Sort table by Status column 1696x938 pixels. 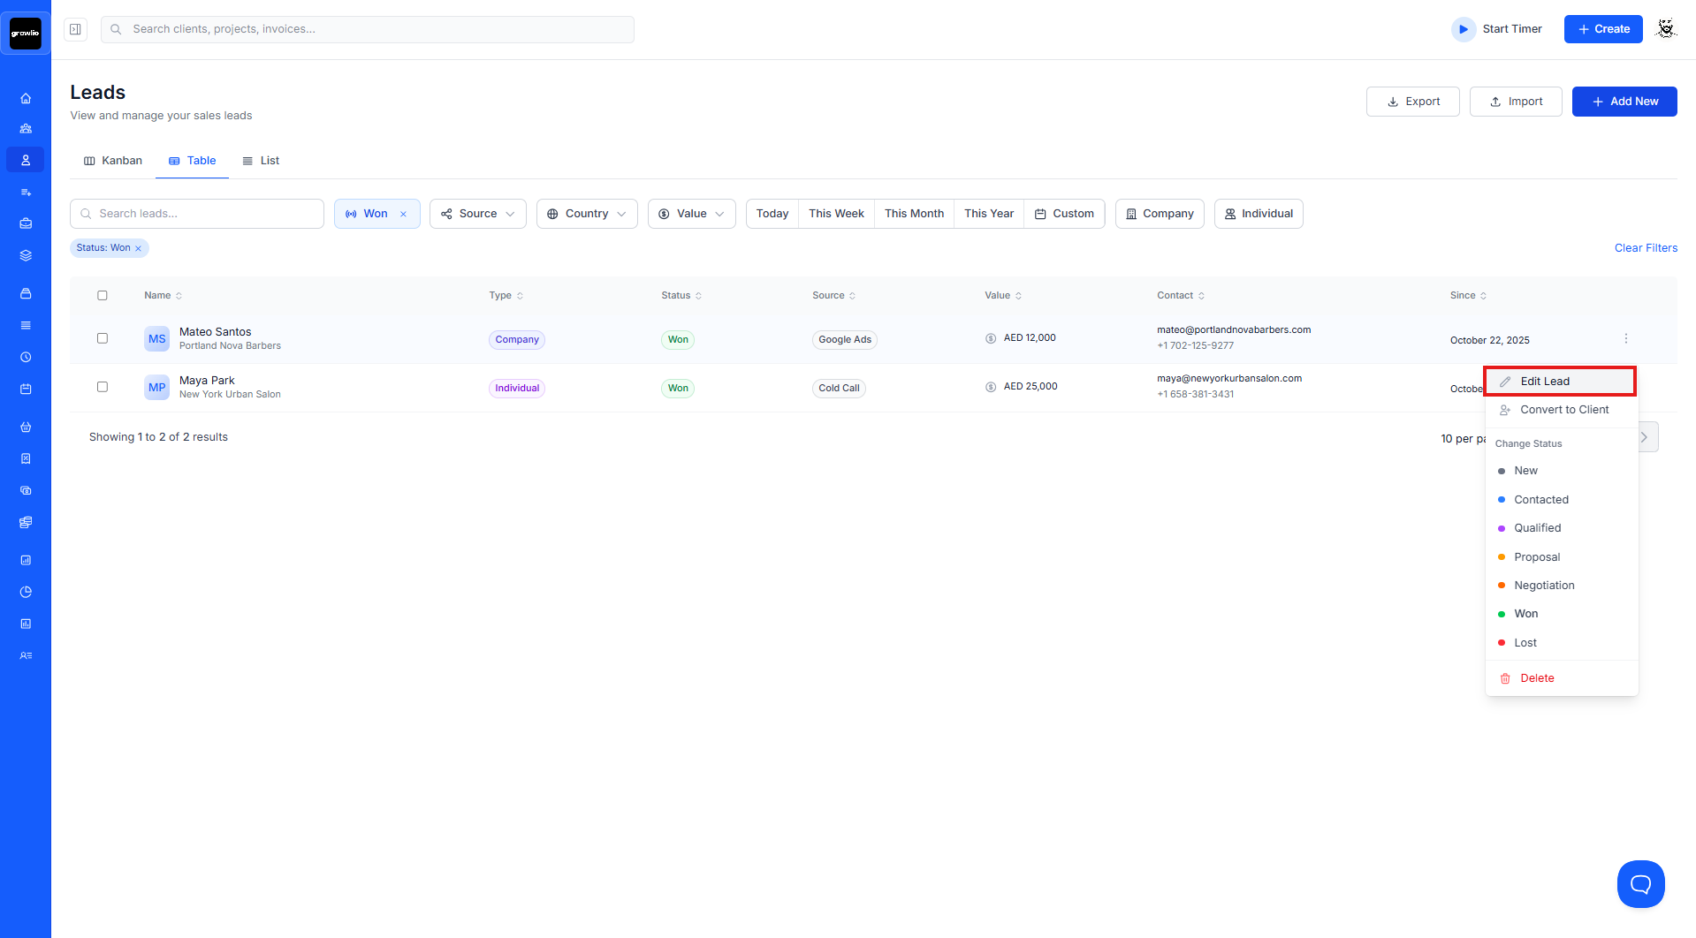coord(681,296)
